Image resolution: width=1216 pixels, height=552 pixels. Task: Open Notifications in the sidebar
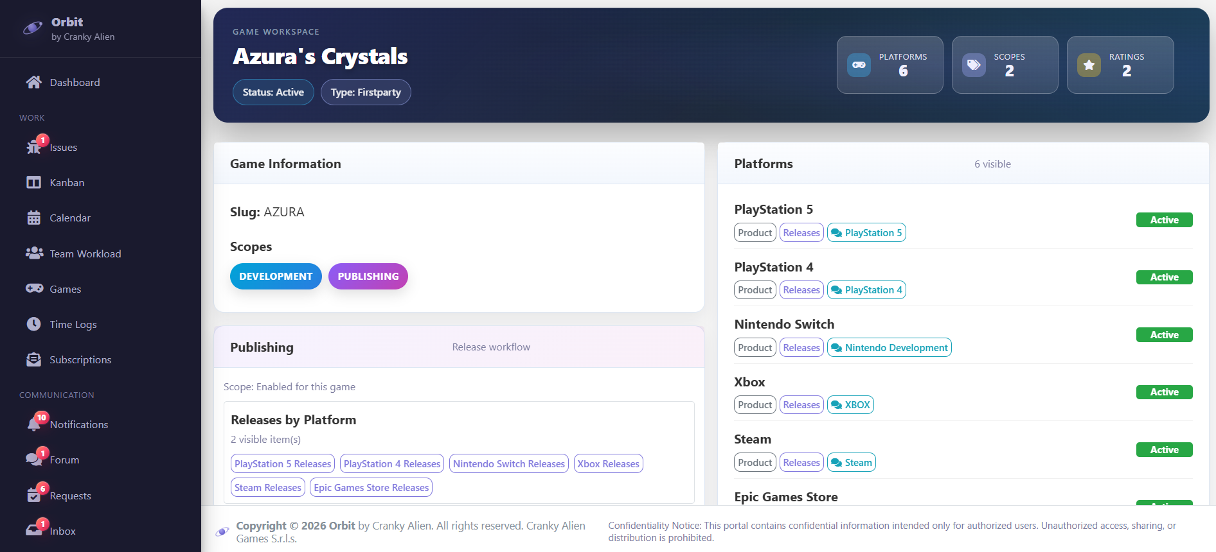tap(100, 424)
